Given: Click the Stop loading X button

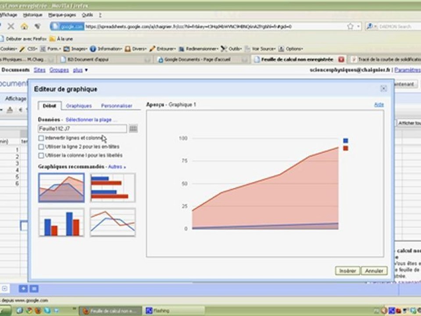Looking at the screenshot, I should coord(11,26).
